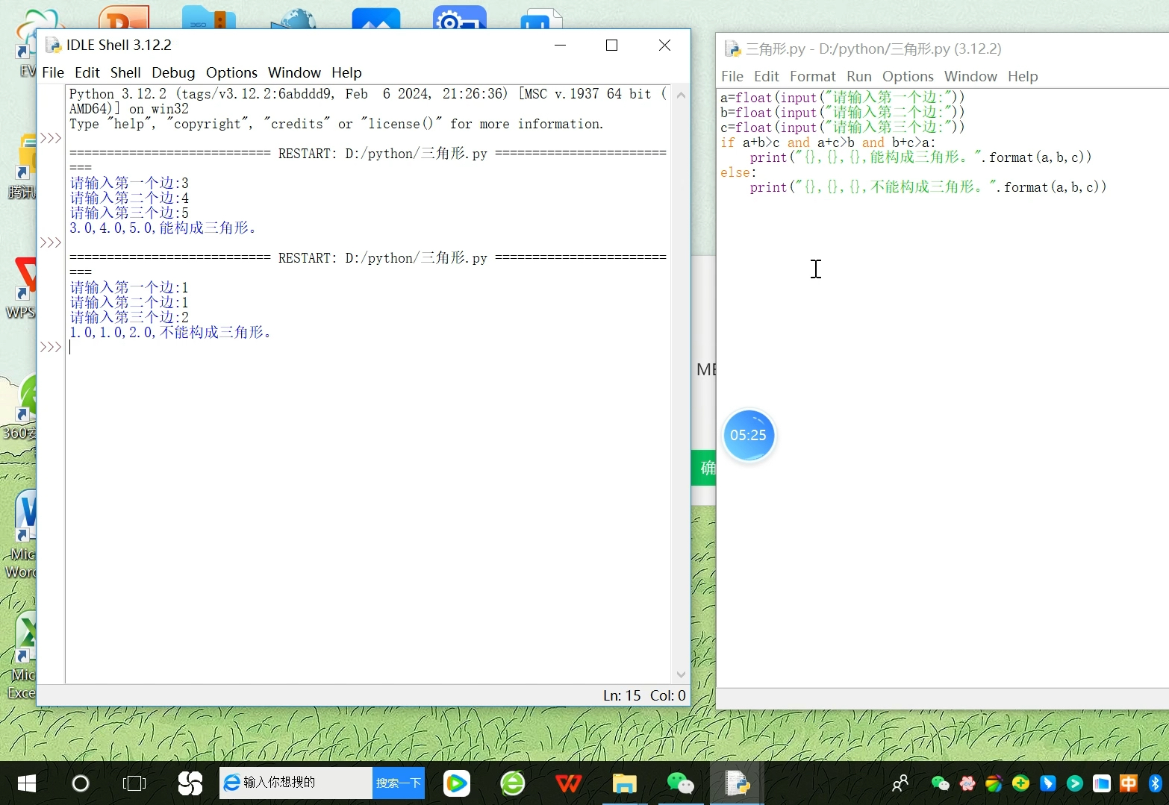Open the Debug menu in IDLE Shell
Image resolution: width=1169 pixels, height=805 pixels.
click(172, 72)
